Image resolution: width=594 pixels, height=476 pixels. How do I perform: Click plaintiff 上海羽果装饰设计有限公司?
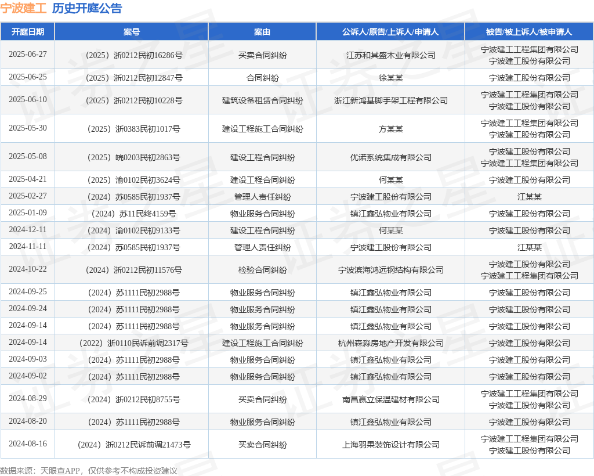point(390,445)
